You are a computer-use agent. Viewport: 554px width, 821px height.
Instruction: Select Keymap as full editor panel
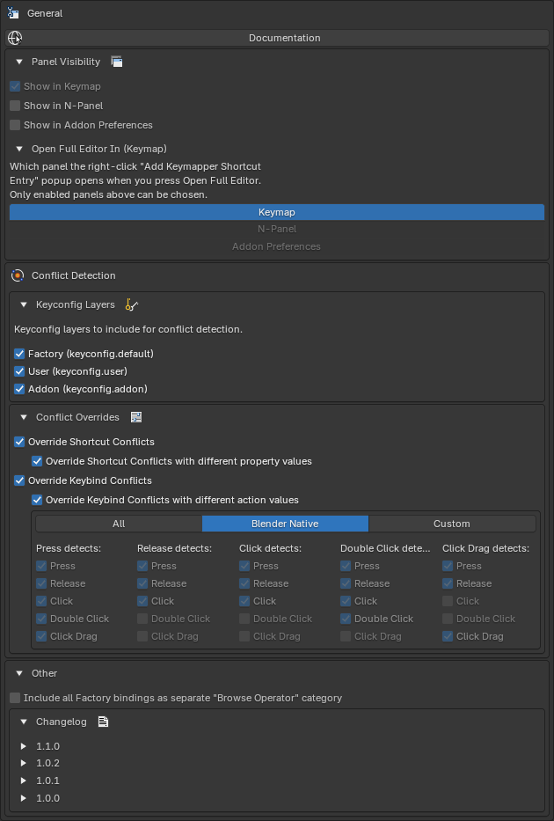(277, 212)
